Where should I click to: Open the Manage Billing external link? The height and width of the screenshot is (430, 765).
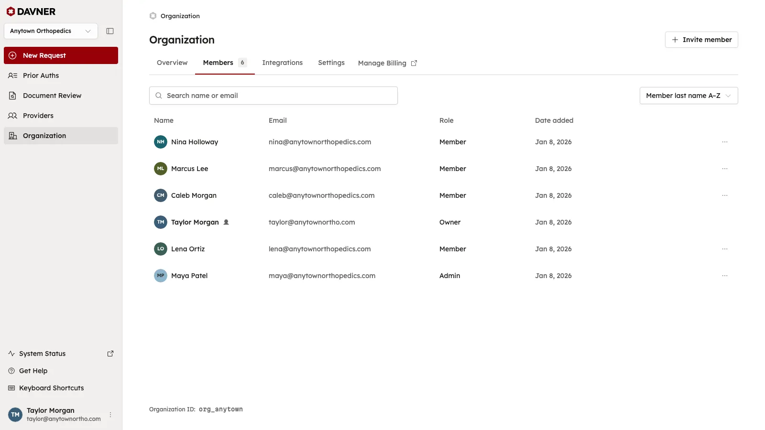[x=388, y=63]
